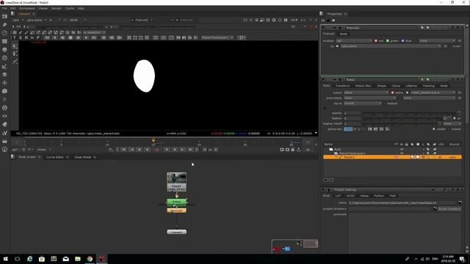Open the File menu
Image resolution: width=470 pixels, height=264 pixels.
coord(4,8)
